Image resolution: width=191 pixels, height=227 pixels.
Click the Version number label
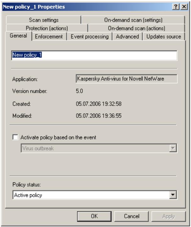(x=30, y=91)
